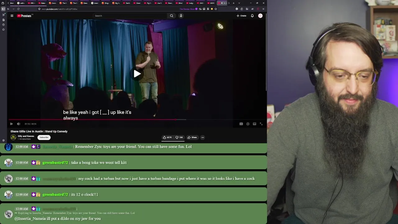Dislike the video showing 13K
This screenshot has height=224, width=398.
click(179, 137)
